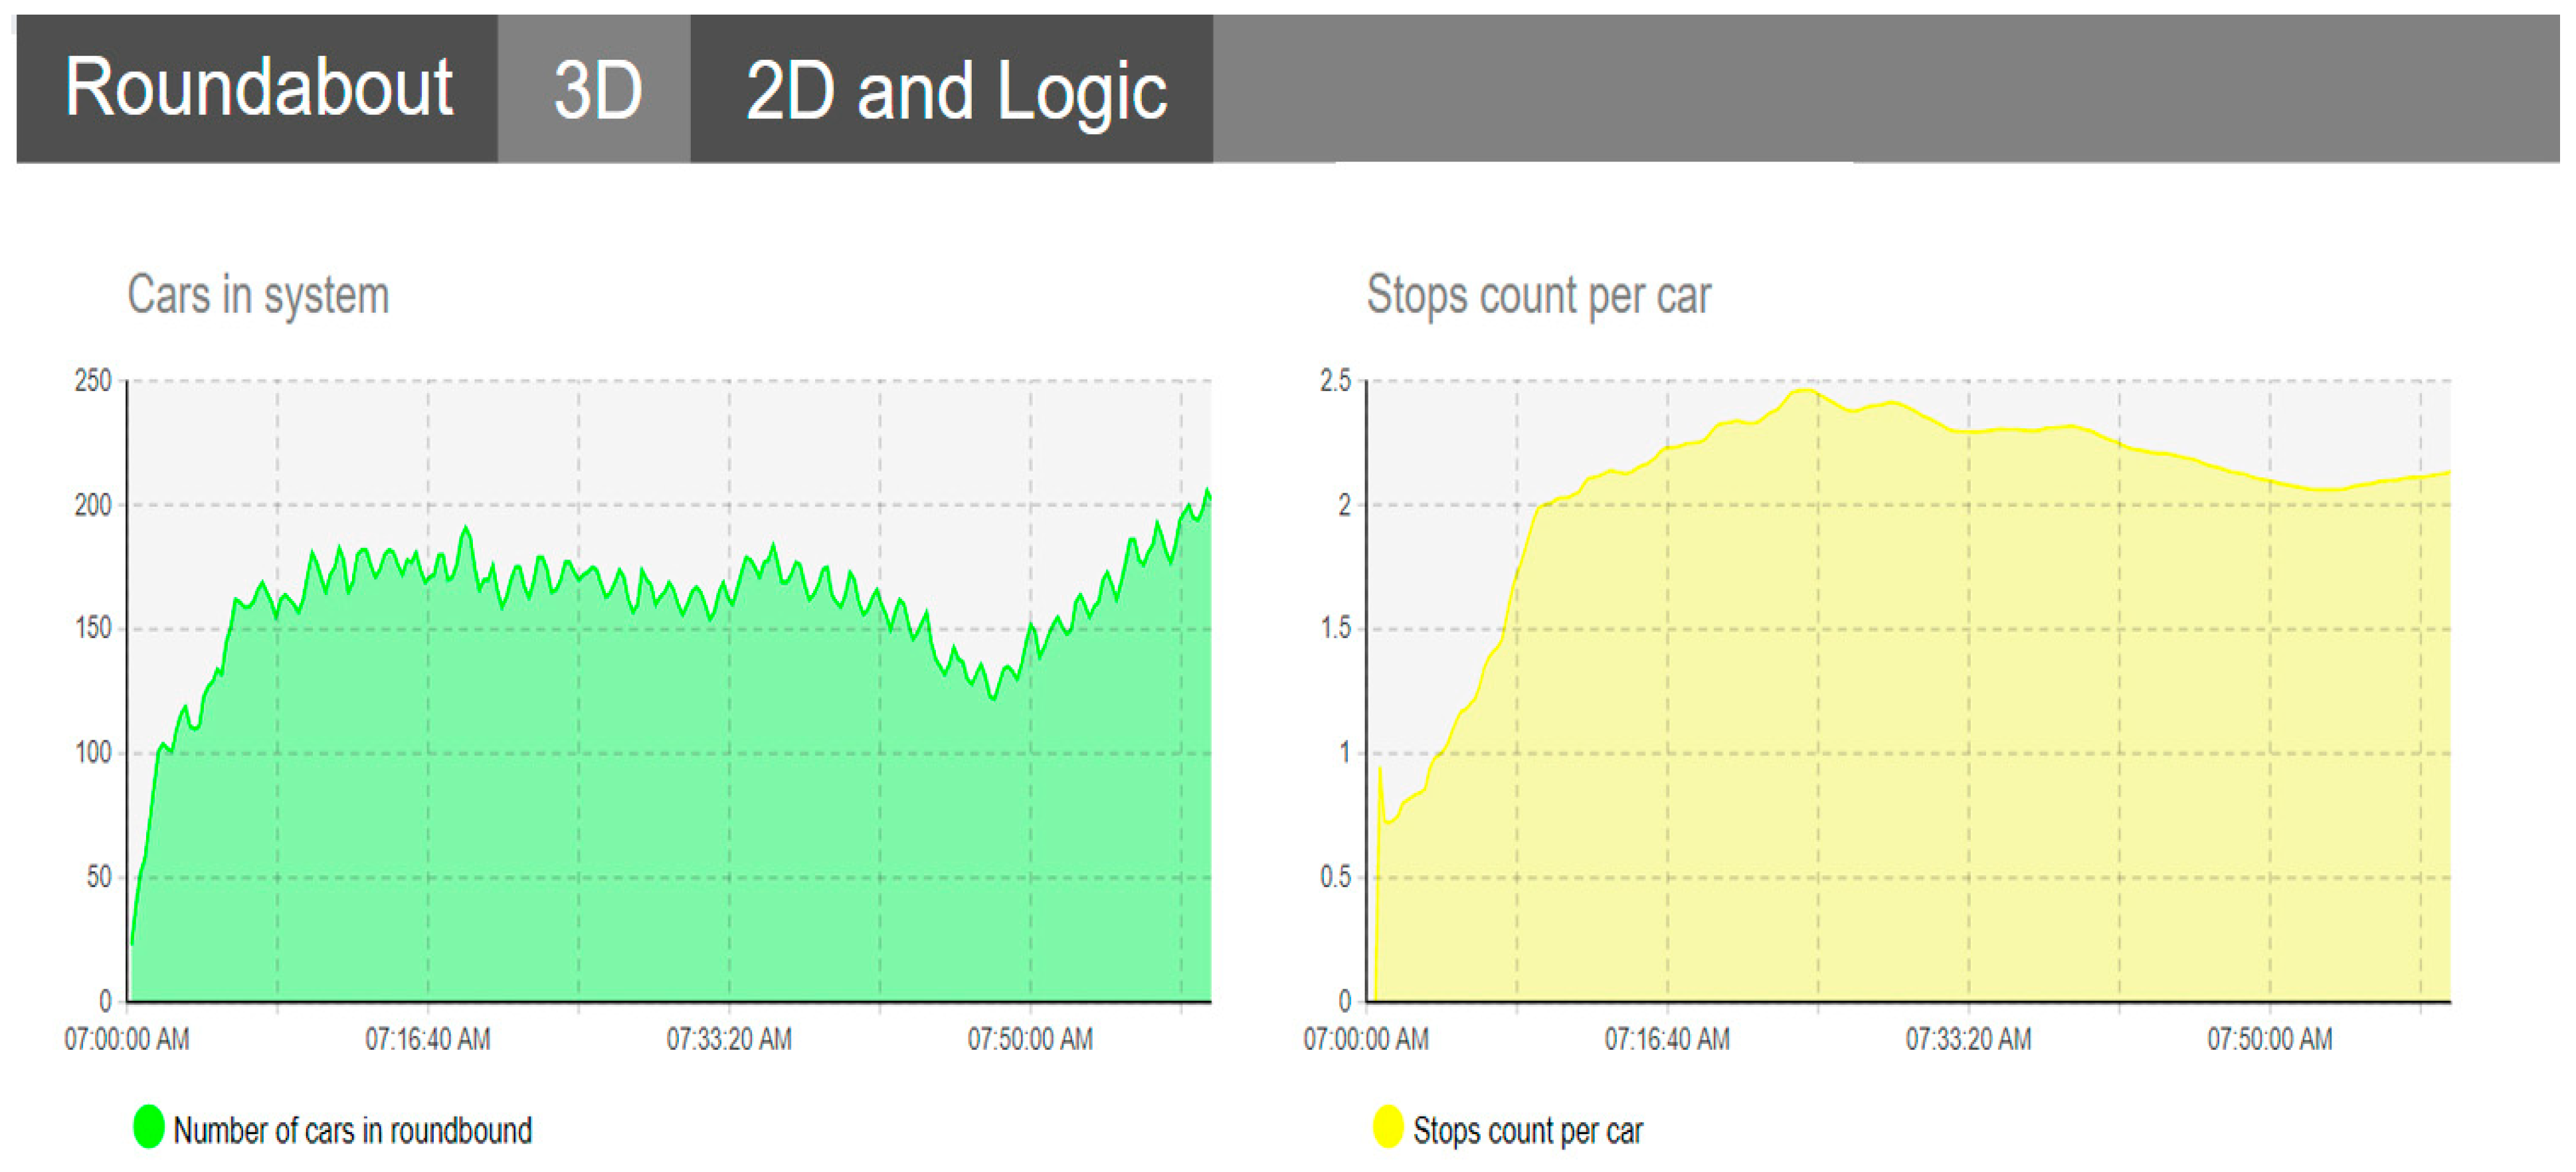Switch to the 3D view tab
Image resolution: width=2576 pixels, height=1172 pixels.
click(595, 88)
